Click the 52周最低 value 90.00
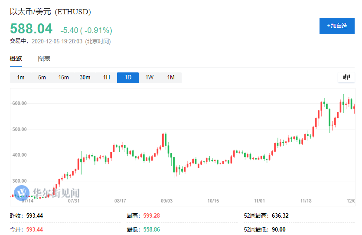Image resolution: width=362 pixels, height=235 pixels. click(x=278, y=229)
